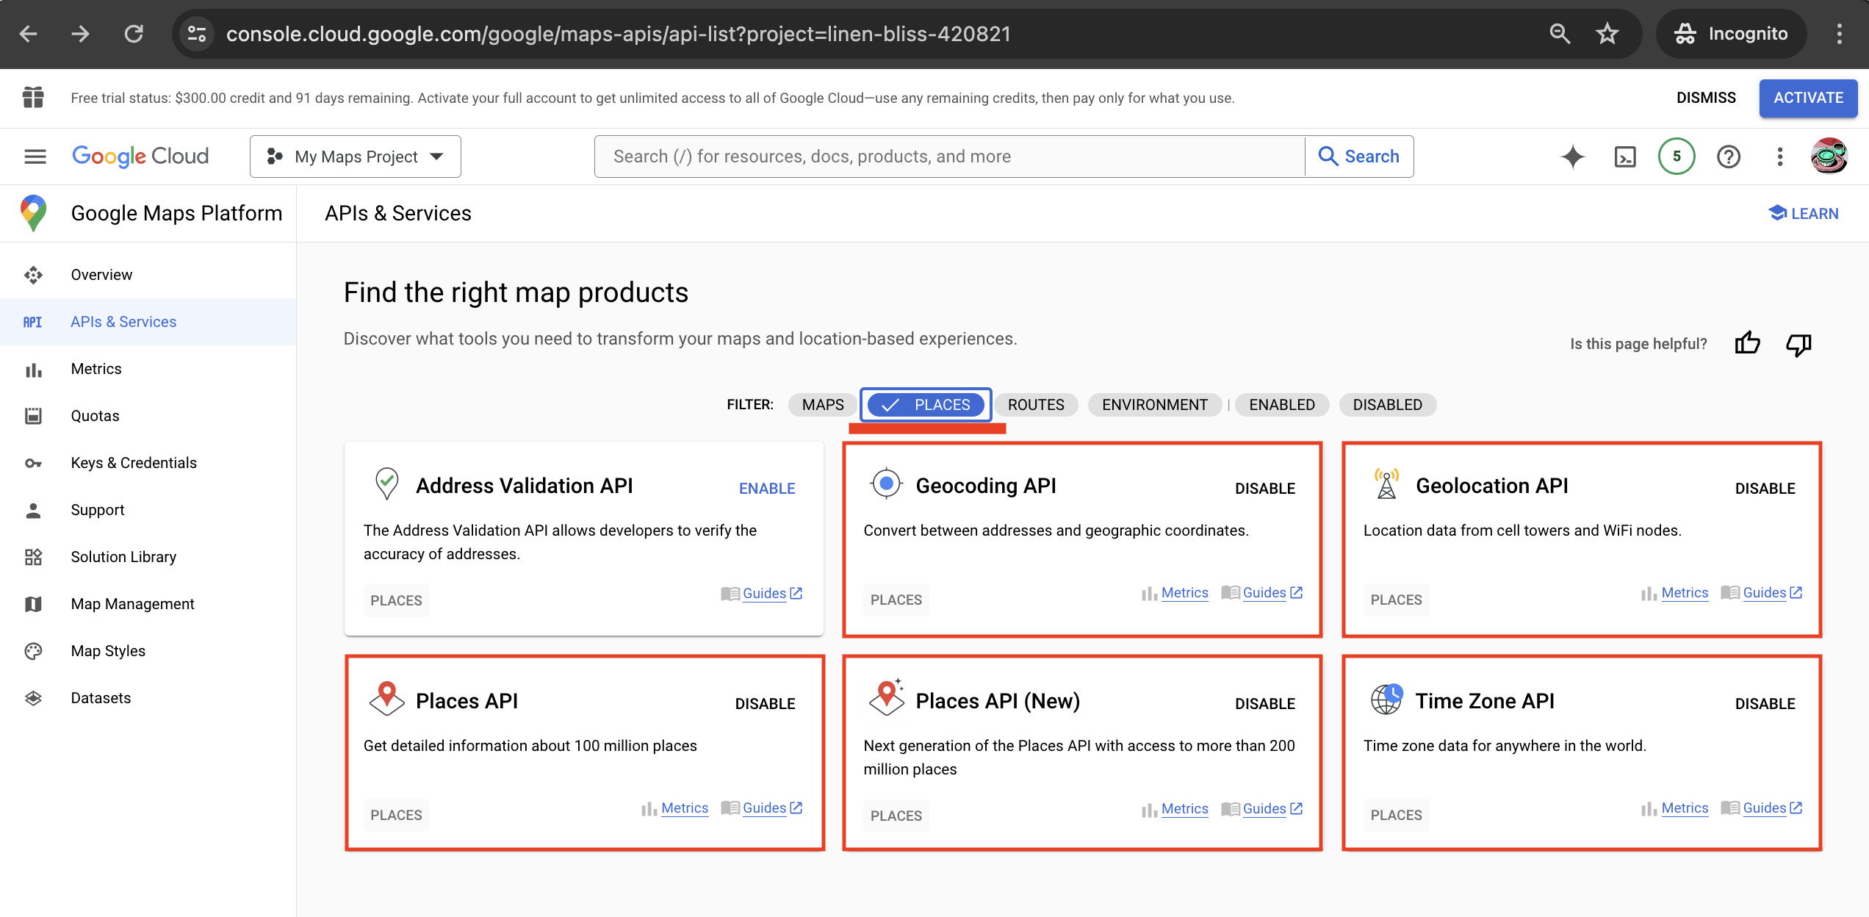Enable the DISABLED filter chip
Image resolution: width=1869 pixels, height=917 pixels.
(x=1386, y=404)
